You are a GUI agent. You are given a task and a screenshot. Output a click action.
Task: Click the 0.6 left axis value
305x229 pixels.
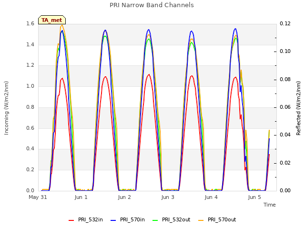pos(30,128)
